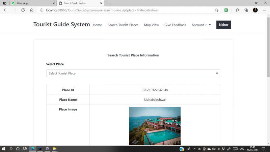Viewport: 270px width, 152px height.
Task: Open Task View
Action: click(x=25, y=149)
